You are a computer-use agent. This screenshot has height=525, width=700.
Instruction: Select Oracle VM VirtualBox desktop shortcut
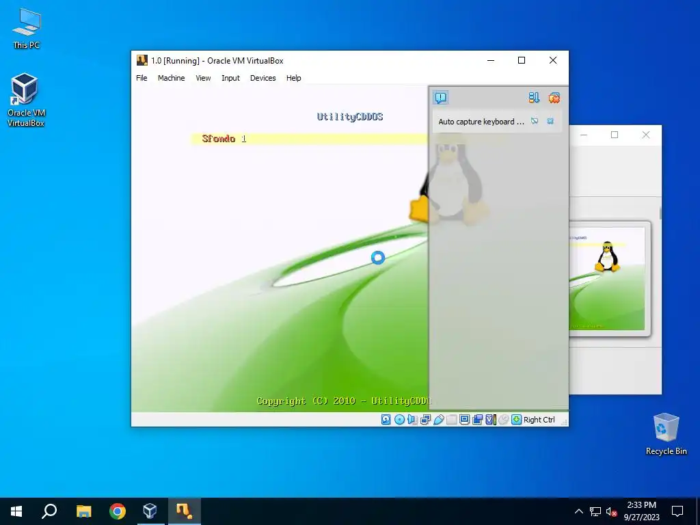coord(26,100)
